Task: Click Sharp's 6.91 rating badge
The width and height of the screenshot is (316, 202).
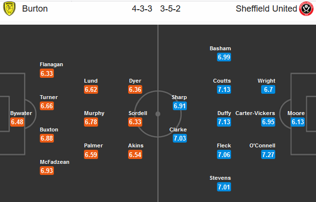Action: tap(179, 105)
